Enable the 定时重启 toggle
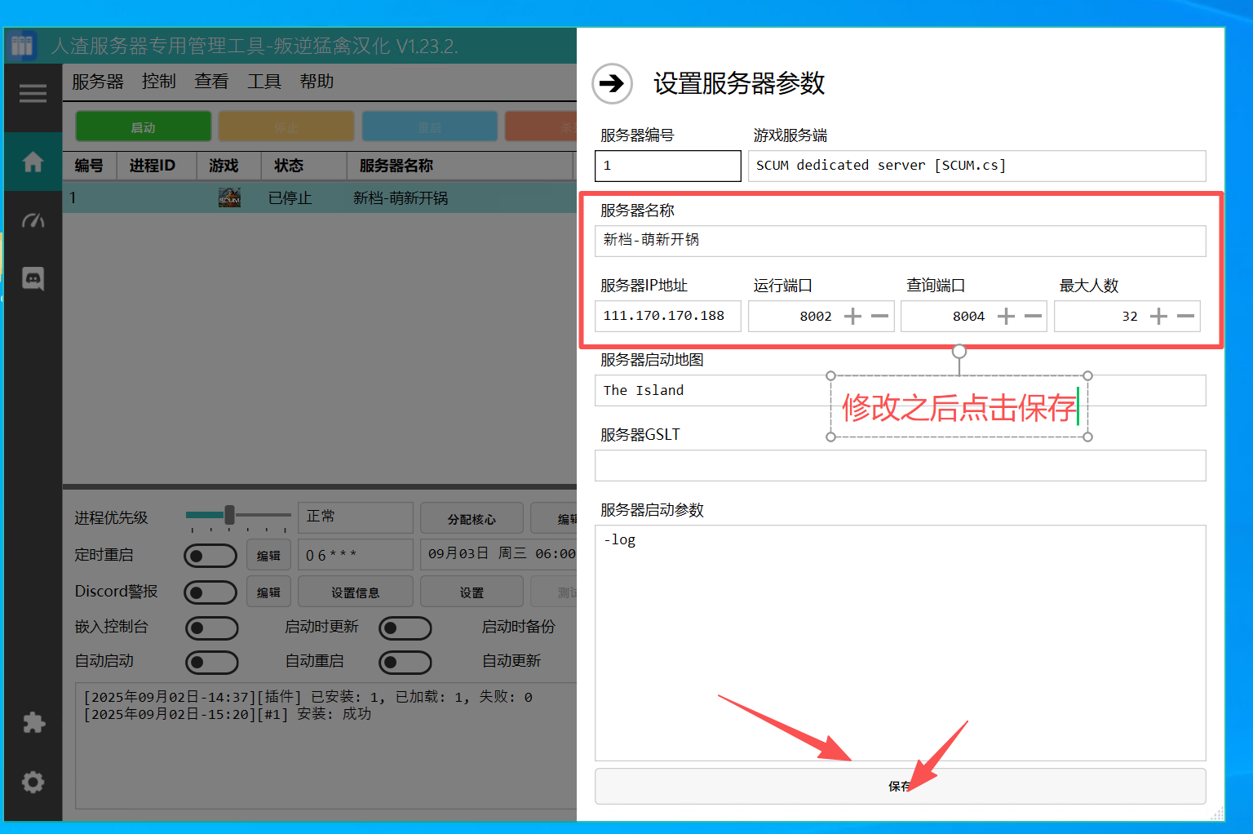1253x834 pixels. [210, 555]
